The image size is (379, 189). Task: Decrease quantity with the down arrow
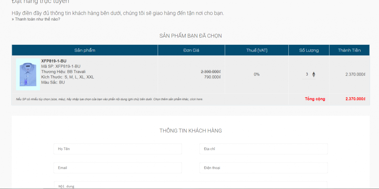pyautogui.click(x=314, y=76)
